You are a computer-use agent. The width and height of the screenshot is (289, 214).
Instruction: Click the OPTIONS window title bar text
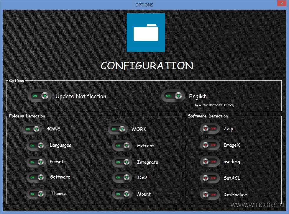coord(144,5)
